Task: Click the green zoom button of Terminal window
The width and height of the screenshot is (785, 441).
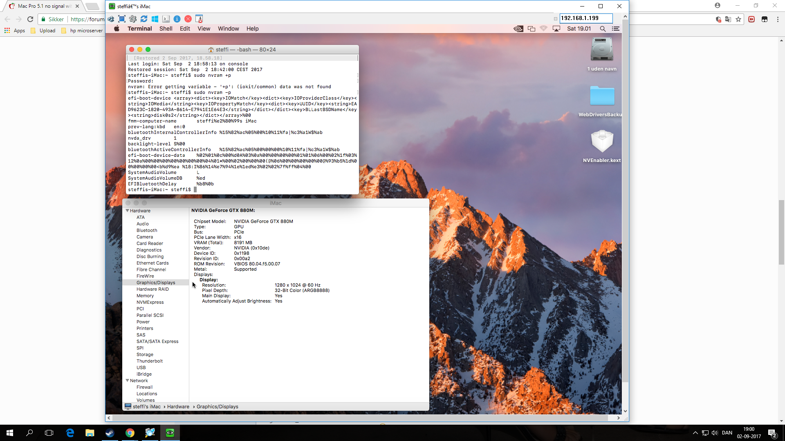Action: [148, 49]
